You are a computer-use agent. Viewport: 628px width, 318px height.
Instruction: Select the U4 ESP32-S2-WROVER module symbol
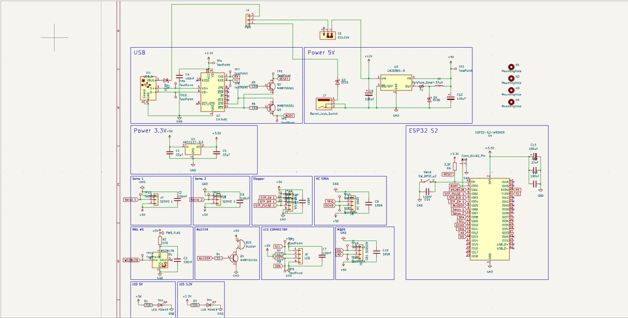tap(489, 219)
